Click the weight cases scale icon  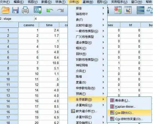(150, 10)
